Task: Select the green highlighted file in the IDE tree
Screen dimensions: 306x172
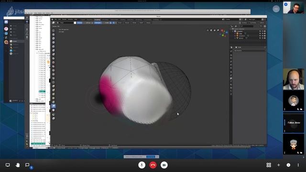Action: click(x=42, y=91)
